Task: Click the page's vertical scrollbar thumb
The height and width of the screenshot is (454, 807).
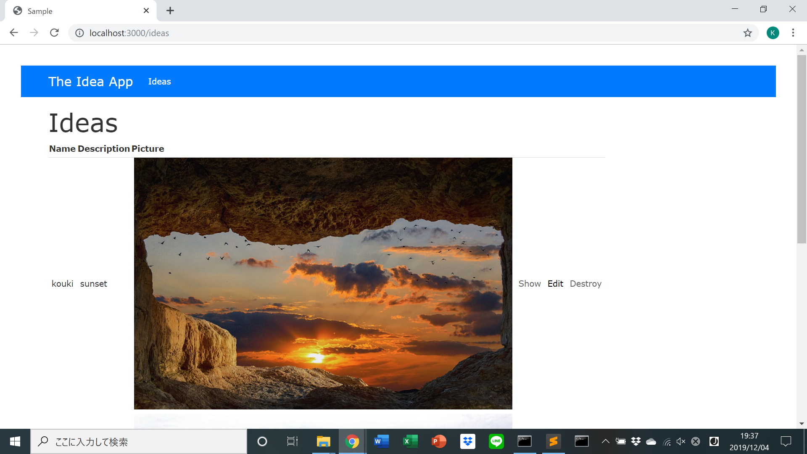Action: (x=801, y=149)
